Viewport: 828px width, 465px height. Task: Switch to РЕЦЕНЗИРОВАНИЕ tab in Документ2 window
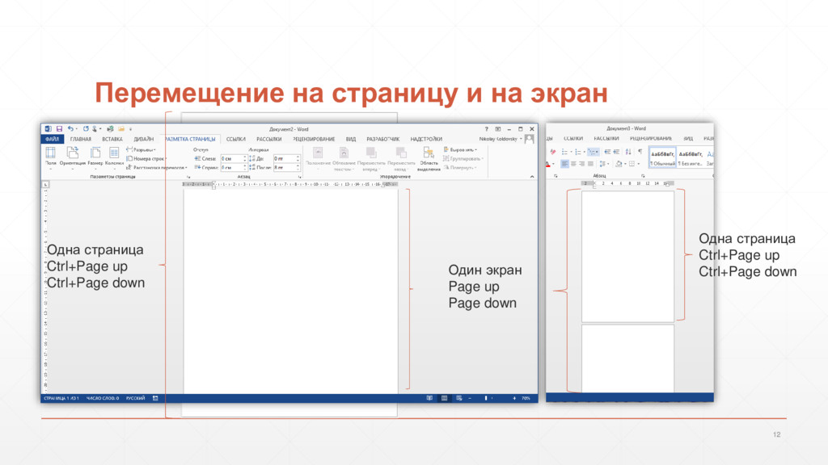point(315,139)
